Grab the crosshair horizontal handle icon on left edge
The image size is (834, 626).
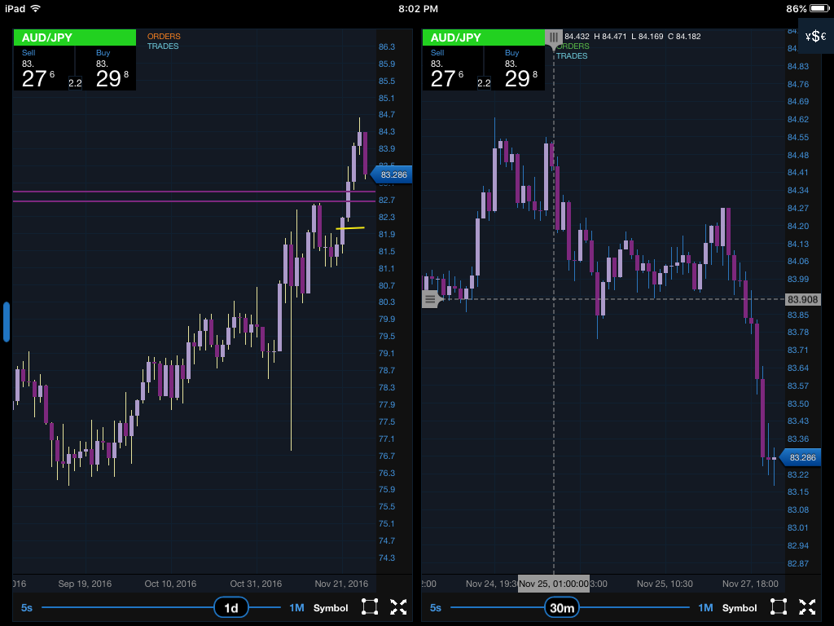(432, 299)
